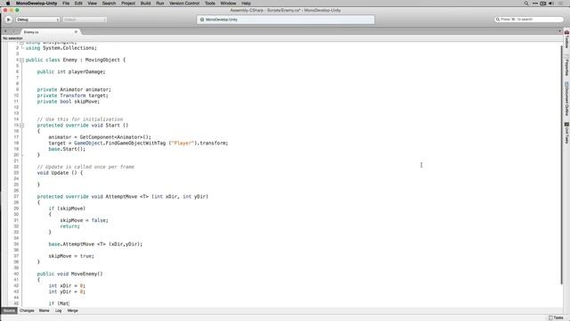The image size is (570, 321).
Task: Click the 'private Transform target;' line
Action: click(72, 95)
